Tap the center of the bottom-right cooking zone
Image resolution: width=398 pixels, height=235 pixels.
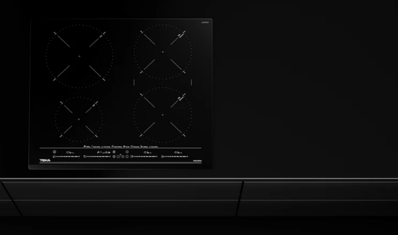point(162,115)
